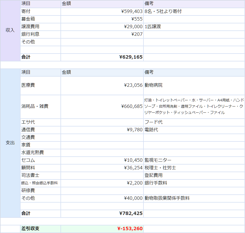
Task: Select the 寄付 amount ¥599,403
Action: [x=132, y=12]
